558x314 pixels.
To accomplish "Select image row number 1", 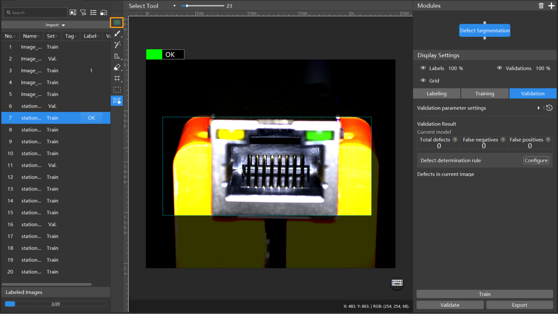I will (x=56, y=47).
